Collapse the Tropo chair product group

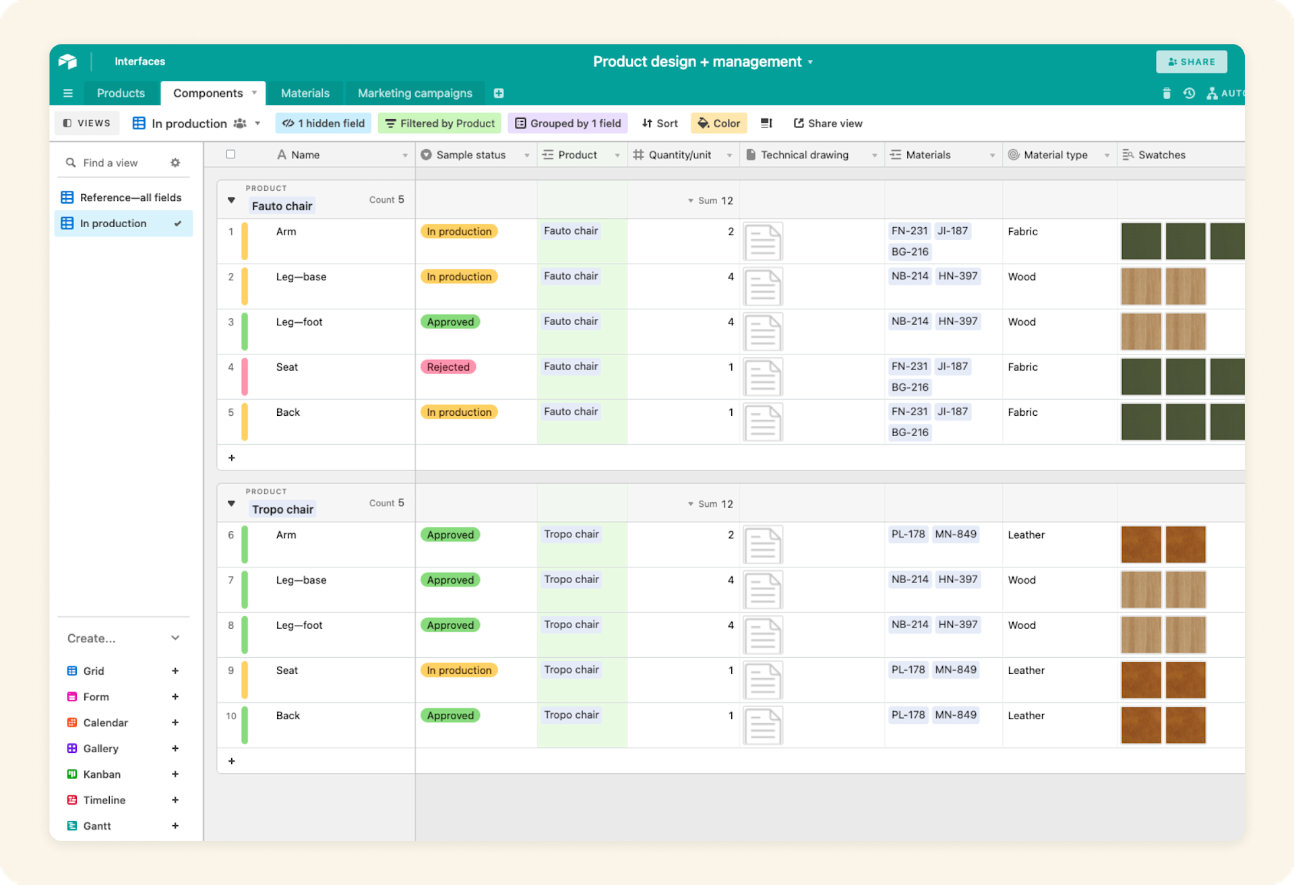[231, 503]
